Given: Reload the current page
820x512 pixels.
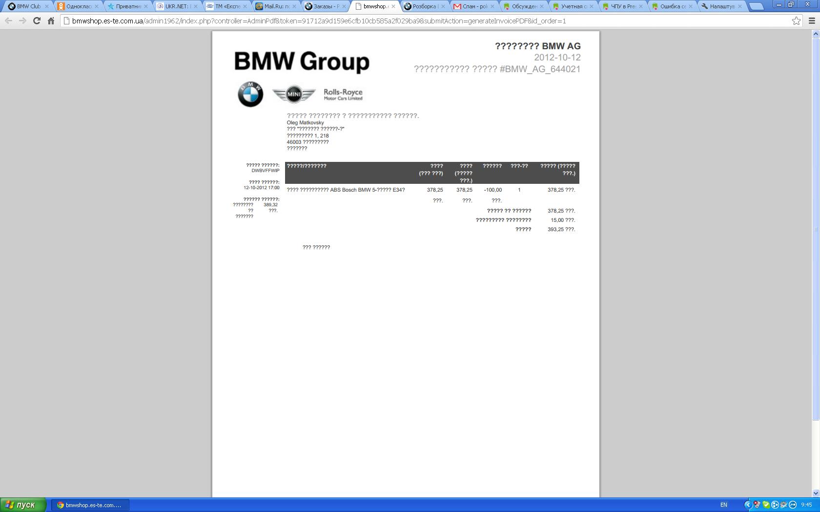Looking at the screenshot, I should pyautogui.click(x=37, y=21).
